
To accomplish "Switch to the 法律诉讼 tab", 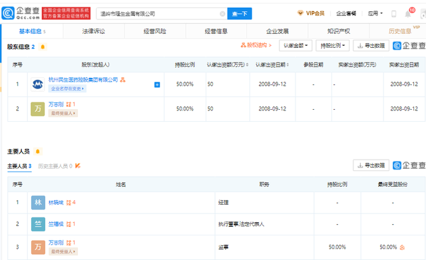I will click(x=93, y=31).
